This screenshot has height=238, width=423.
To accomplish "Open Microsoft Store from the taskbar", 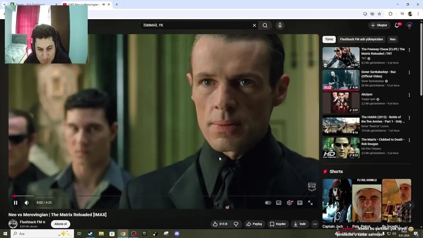I will pyautogui.click(x=112, y=234).
